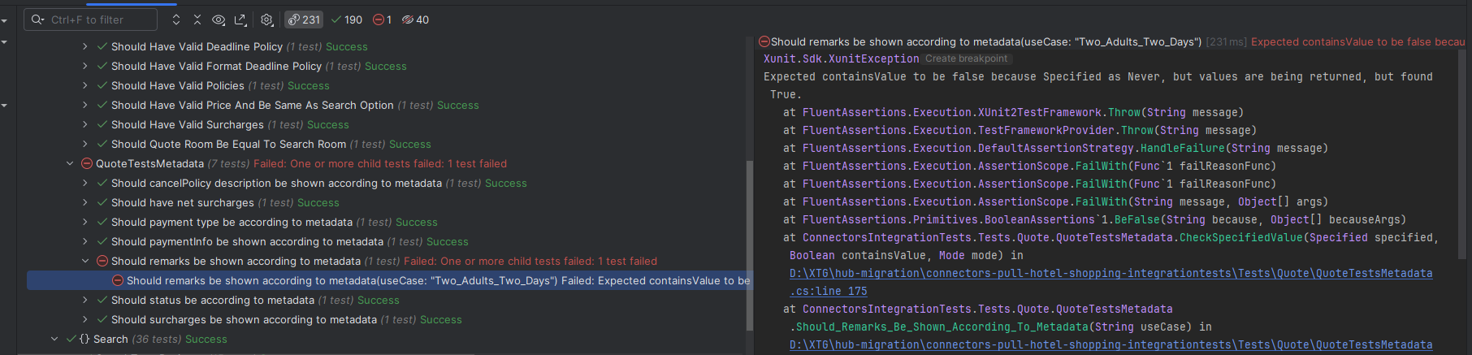Click the export test results icon
Image resolution: width=1472 pixels, height=355 pixels.
(240, 19)
